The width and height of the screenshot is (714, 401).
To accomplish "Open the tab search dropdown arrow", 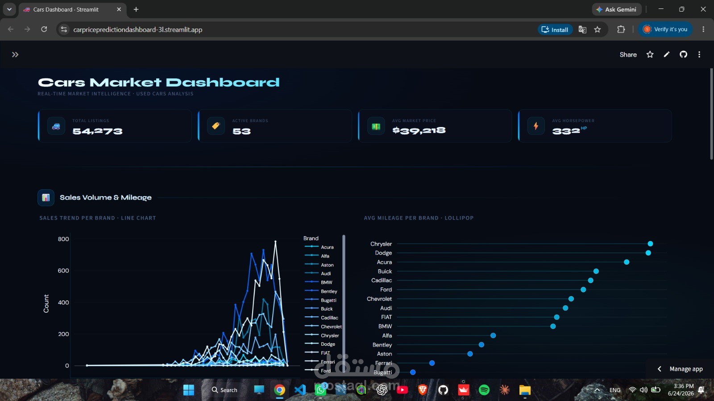I will (9, 9).
